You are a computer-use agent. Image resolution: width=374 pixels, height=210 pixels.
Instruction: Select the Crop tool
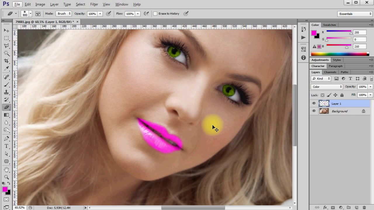tap(6, 61)
